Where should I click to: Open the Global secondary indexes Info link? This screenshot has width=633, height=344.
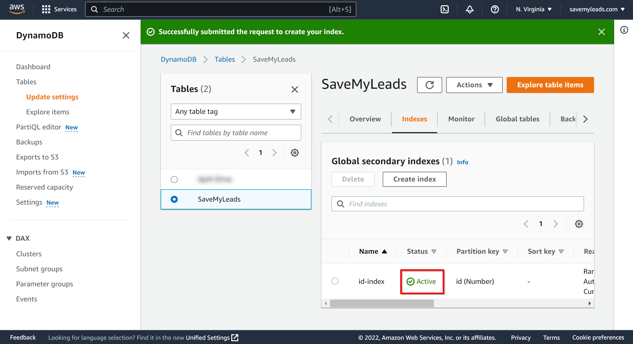[x=463, y=162]
